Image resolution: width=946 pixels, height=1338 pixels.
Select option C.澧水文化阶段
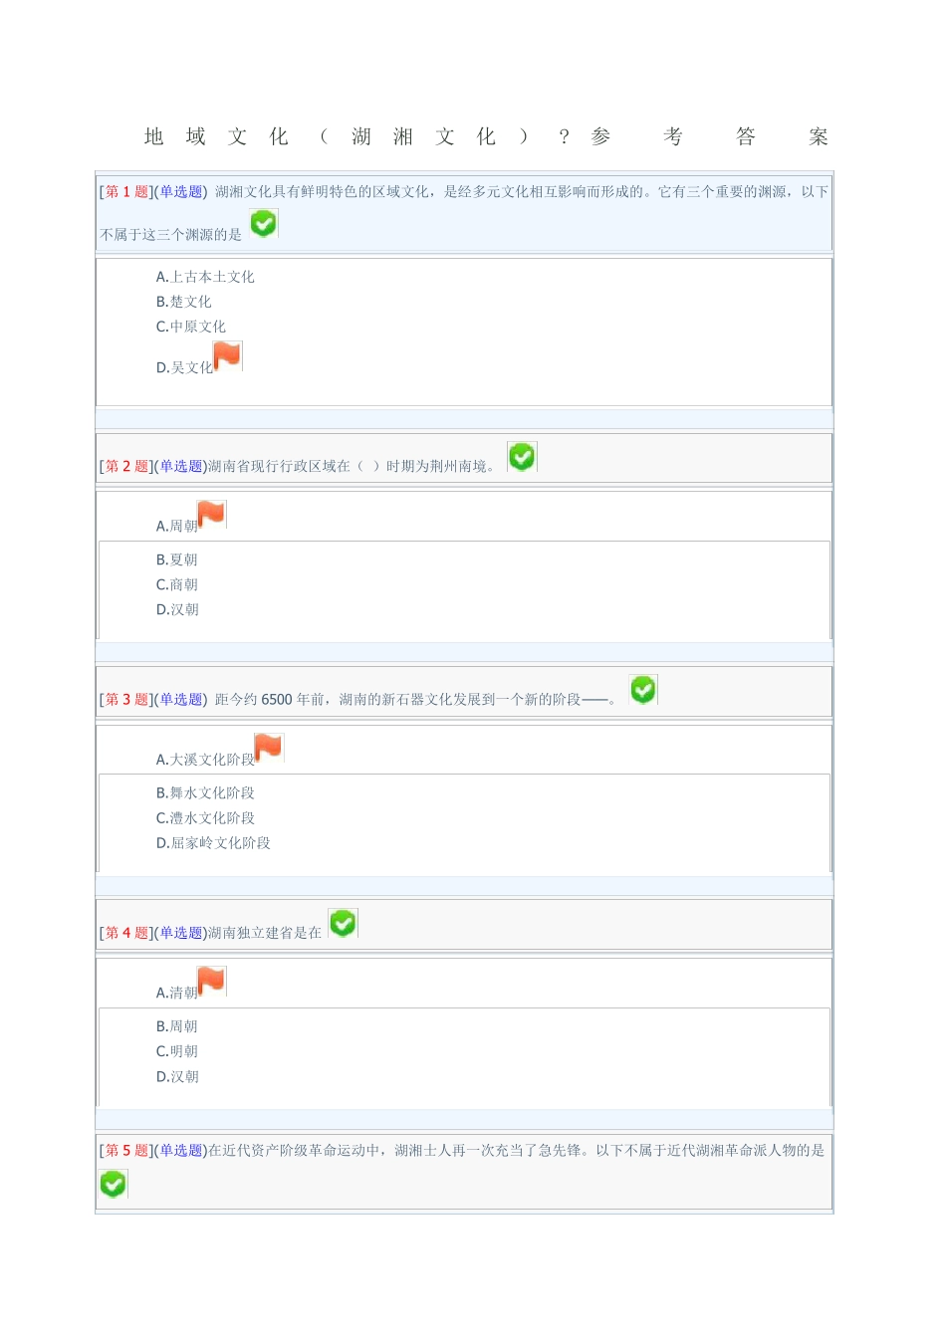coord(205,817)
